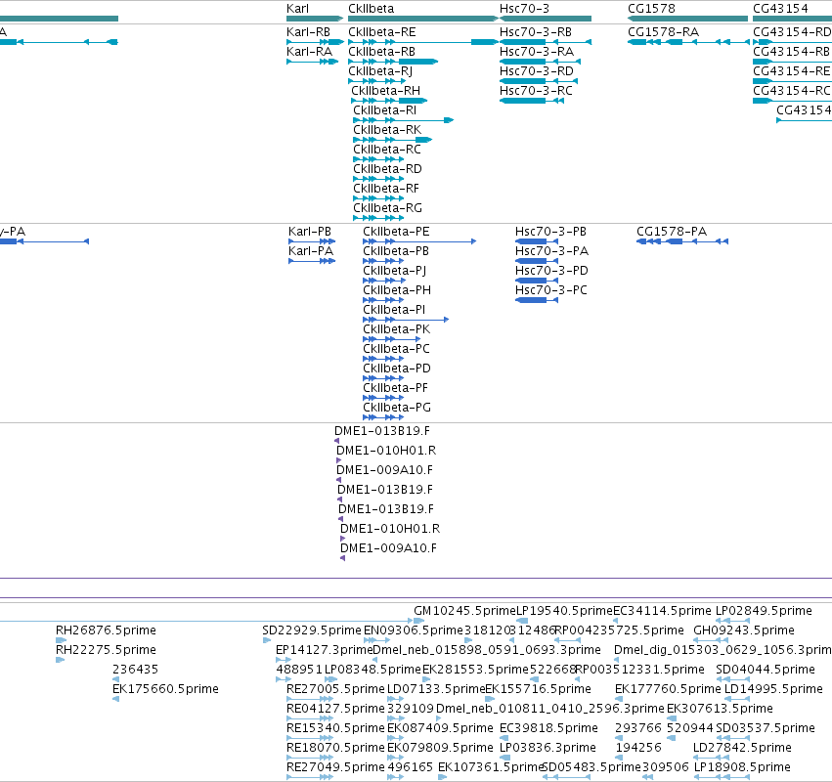This screenshot has width=832, height=782.
Task: Click protein CkIIbeta-PC
Action: coord(396,350)
